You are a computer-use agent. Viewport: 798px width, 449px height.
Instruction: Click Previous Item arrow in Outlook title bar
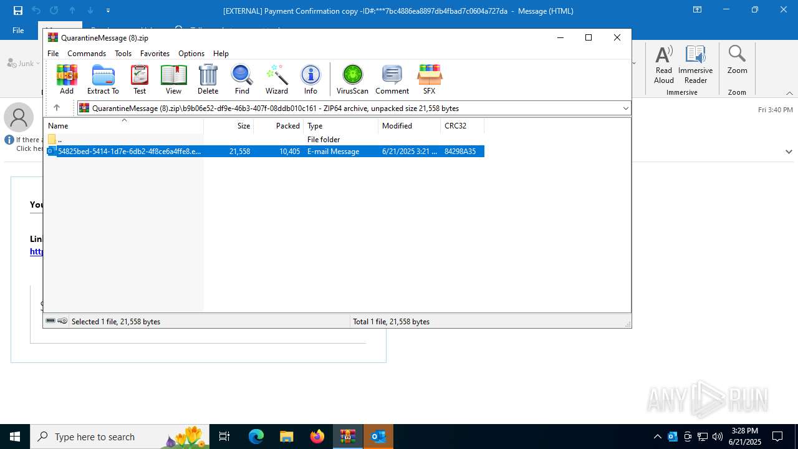72,11
